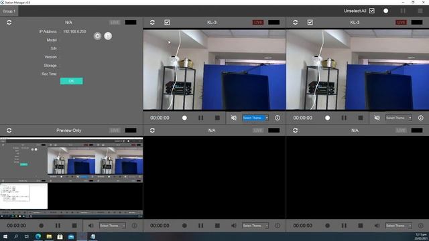Open Select Theme dropdown in Preview Only panel
This screenshot has width=429, height=241.
(112, 226)
